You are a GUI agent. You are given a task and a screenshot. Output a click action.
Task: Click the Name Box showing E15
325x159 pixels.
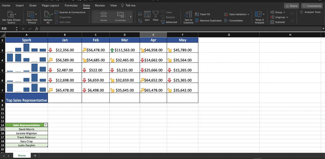8,29
